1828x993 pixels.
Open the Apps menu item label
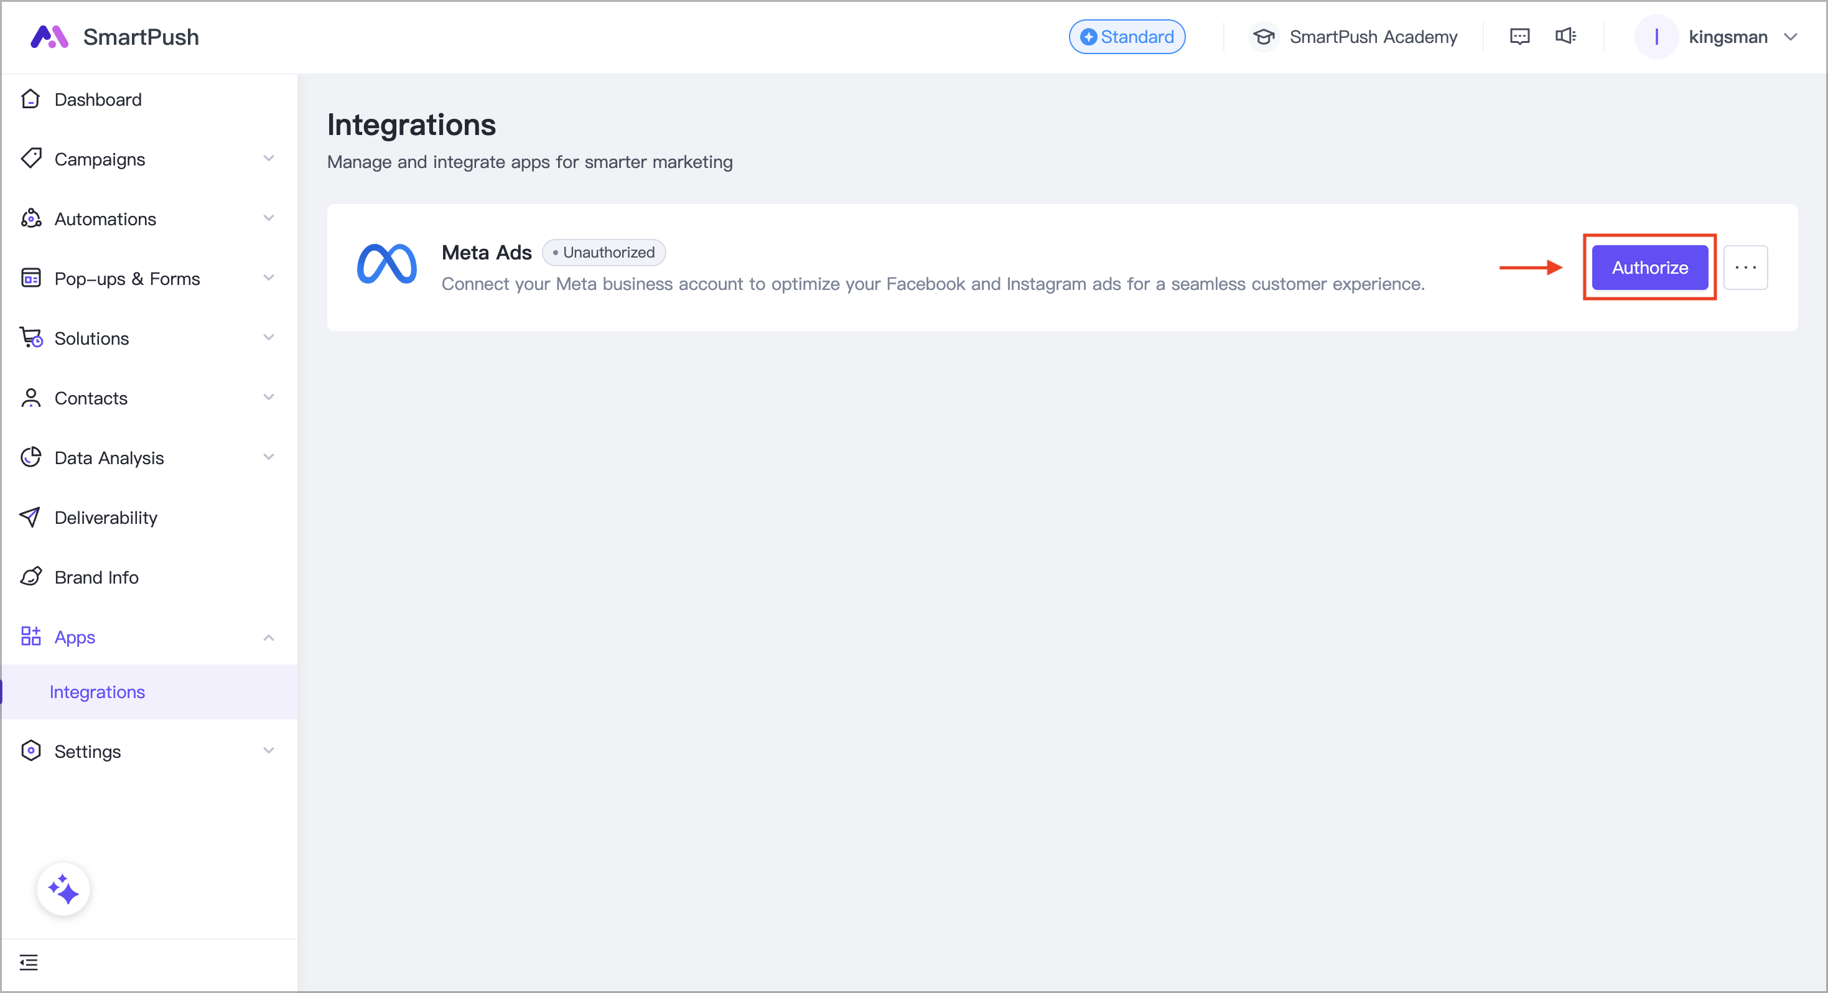point(75,637)
